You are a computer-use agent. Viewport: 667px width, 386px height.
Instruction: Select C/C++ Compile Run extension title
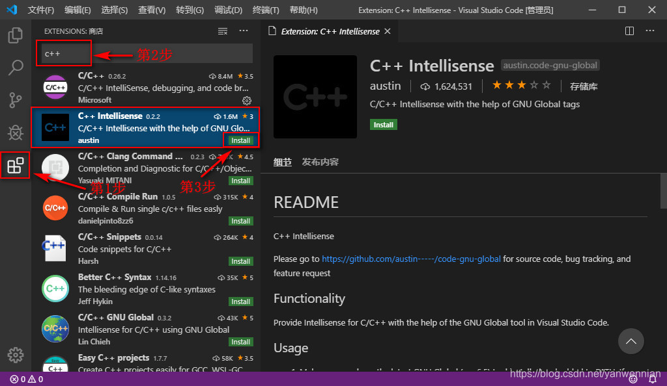coord(118,196)
